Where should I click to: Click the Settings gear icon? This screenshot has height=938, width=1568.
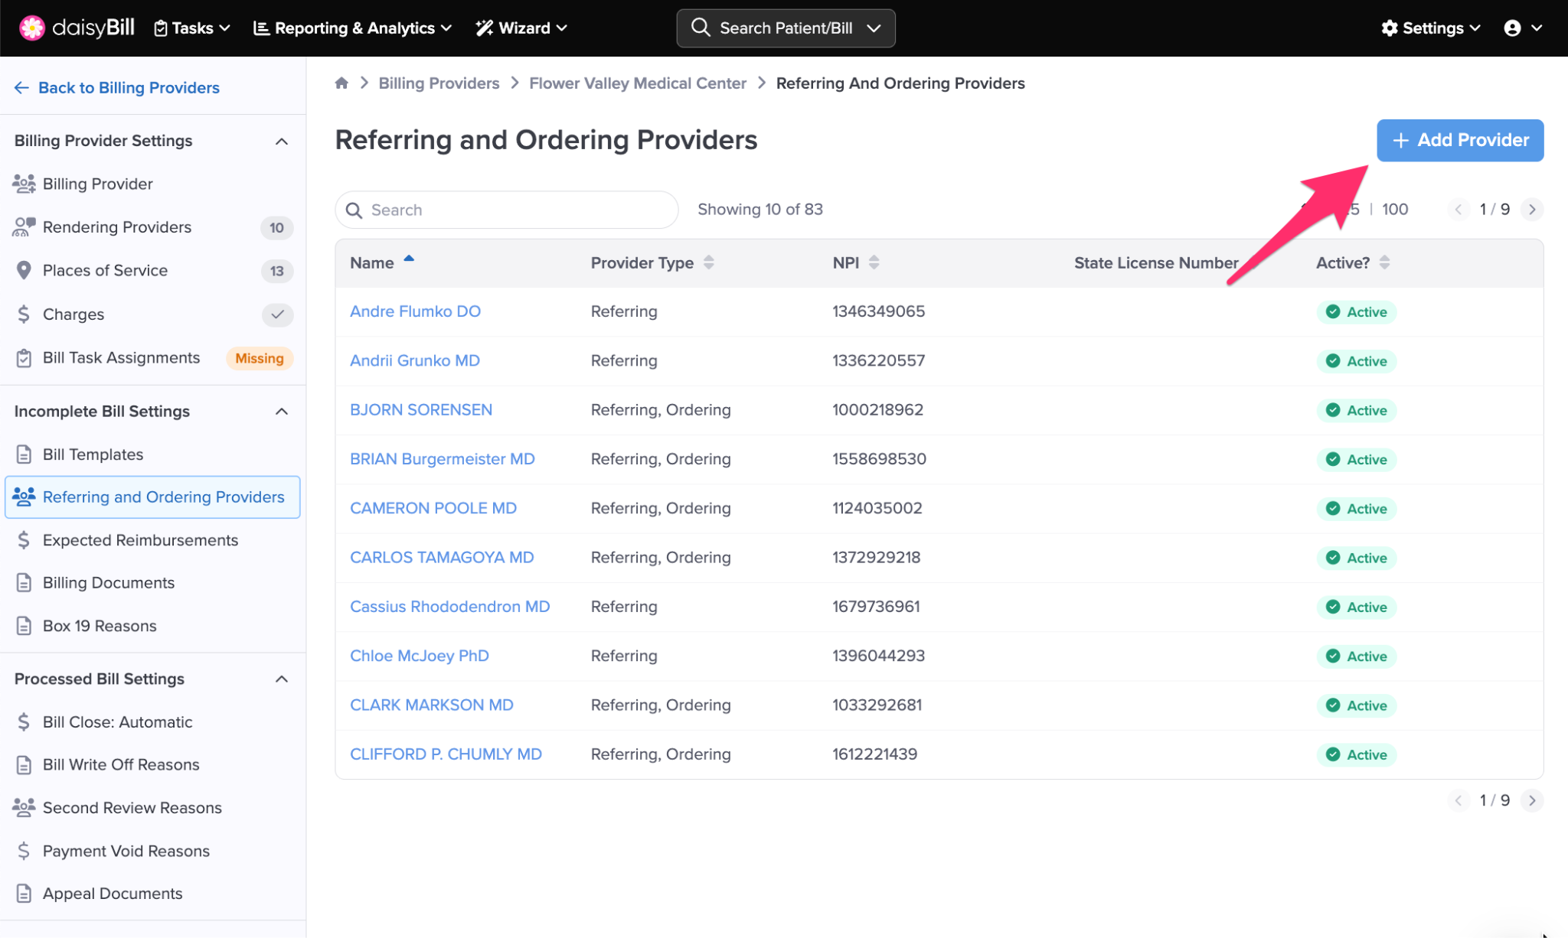tap(1389, 28)
